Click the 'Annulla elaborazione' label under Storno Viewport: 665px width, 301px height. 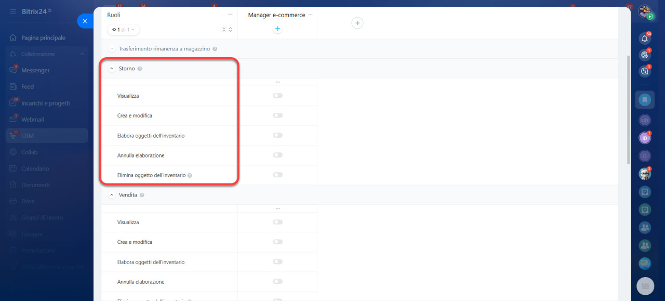tap(141, 155)
